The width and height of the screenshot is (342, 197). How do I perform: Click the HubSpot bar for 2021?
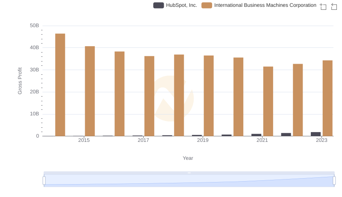point(256,135)
